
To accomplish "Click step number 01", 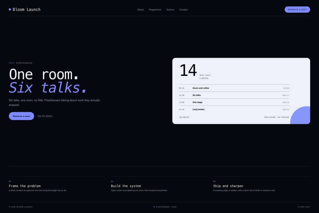I will (10, 181).
